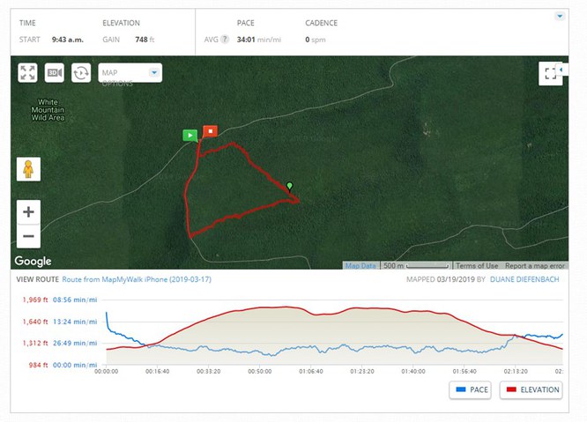This screenshot has height=422, width=587.
Task: Click the green route start marker
Action: [189, 135]
